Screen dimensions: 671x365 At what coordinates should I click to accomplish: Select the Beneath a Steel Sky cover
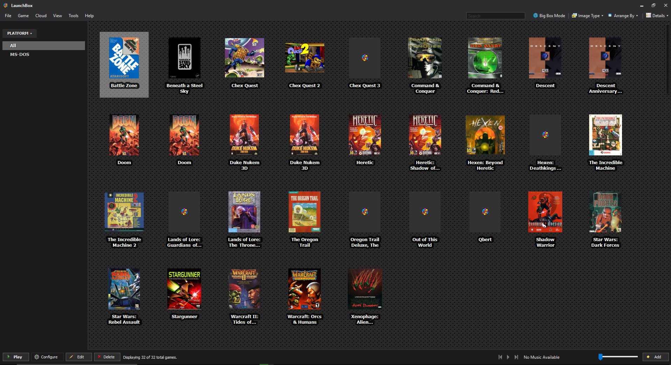point(184,58)
